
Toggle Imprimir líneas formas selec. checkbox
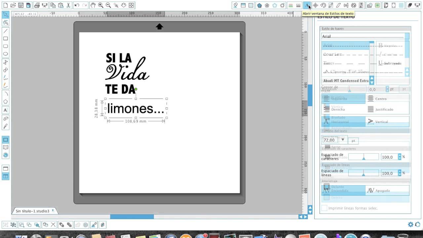click(325, 208)
